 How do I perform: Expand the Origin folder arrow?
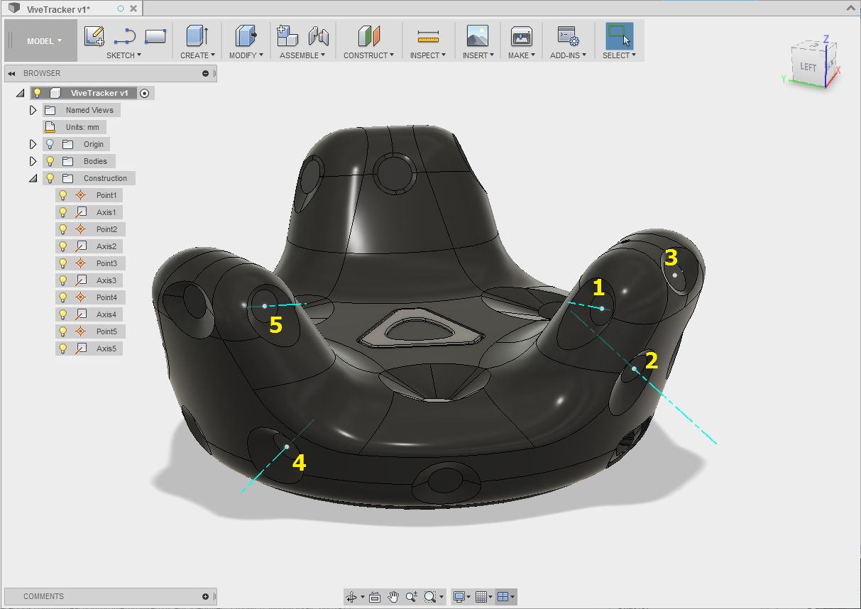33,144
